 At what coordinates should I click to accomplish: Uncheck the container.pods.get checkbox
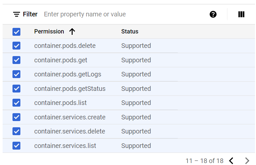(16, 60)
